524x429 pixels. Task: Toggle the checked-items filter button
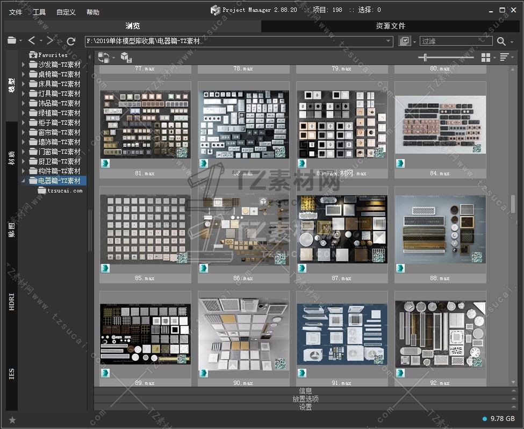pyautogui.click(x=405, y=41)
